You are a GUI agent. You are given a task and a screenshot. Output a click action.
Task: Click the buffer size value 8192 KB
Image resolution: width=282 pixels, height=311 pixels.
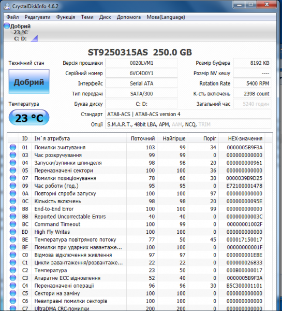point(252,63)
